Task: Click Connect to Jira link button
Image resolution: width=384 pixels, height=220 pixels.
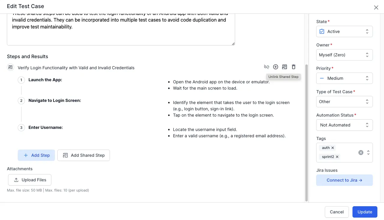Action: click(x=344, y=180)
